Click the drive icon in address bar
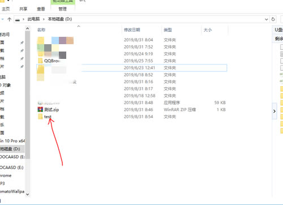Image resolution: width=283 pixels, height=205 pixels. pyautogui.click(x=18, y=19)
